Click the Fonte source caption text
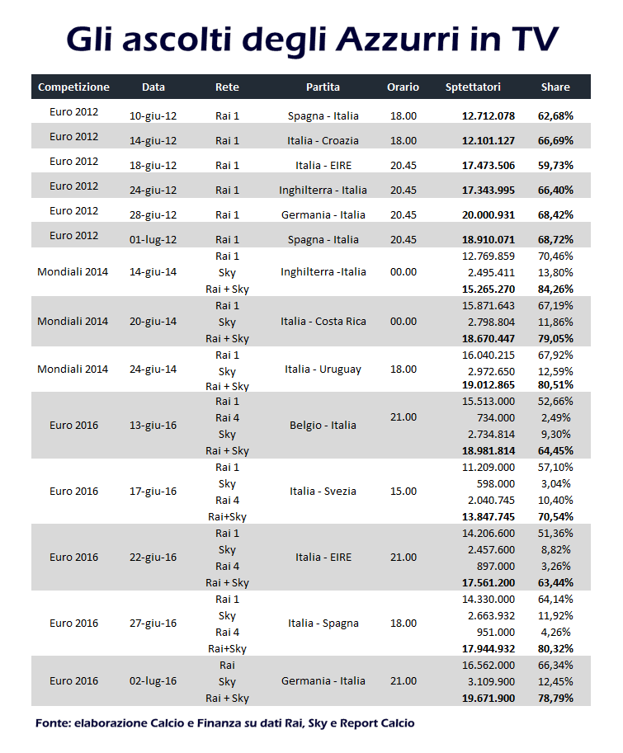Image resolution: width=623 pixels, height=753 pixels. pos(224,723)
